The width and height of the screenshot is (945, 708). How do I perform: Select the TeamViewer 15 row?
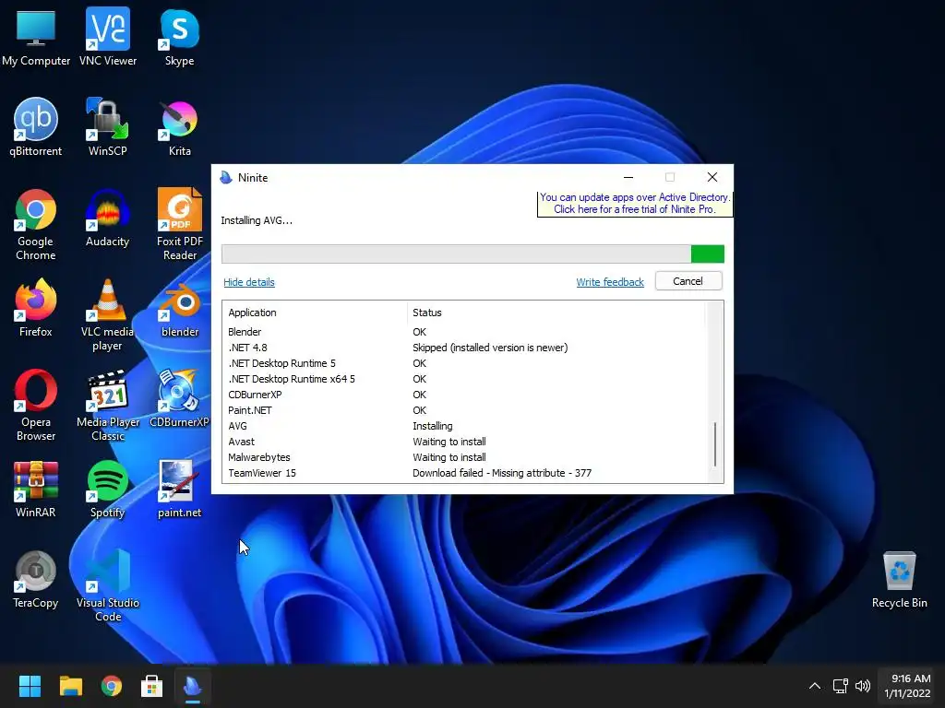pos(464,473)
